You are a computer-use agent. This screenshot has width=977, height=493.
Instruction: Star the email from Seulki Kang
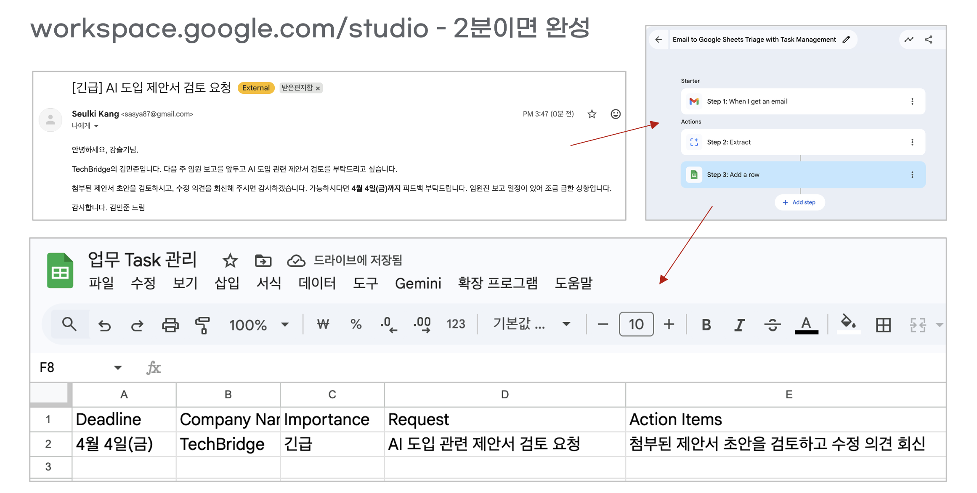[x=592, y=114]
